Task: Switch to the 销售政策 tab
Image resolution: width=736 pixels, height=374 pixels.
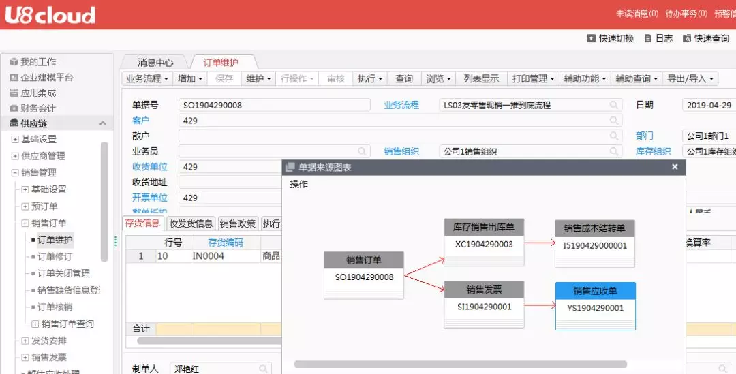Action: pyautogui.click(x=238, y=223)
